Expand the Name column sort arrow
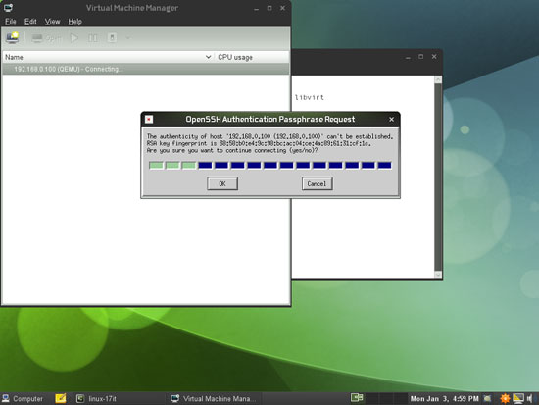 click(x=208, y=57)
